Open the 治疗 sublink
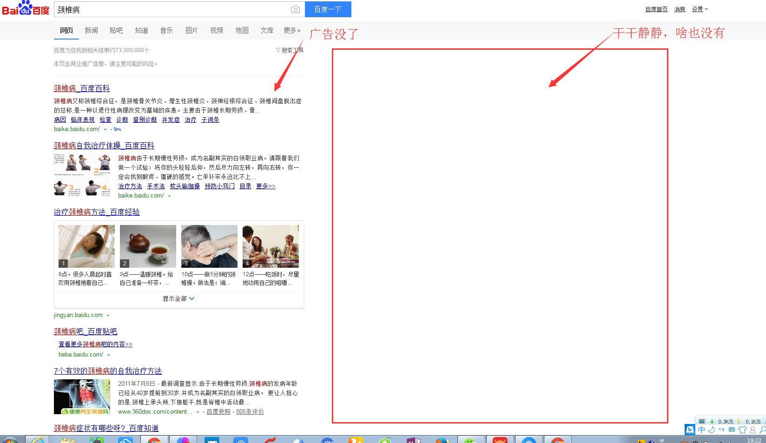Viewport: 766px width, 443px height. coord(191,120)
